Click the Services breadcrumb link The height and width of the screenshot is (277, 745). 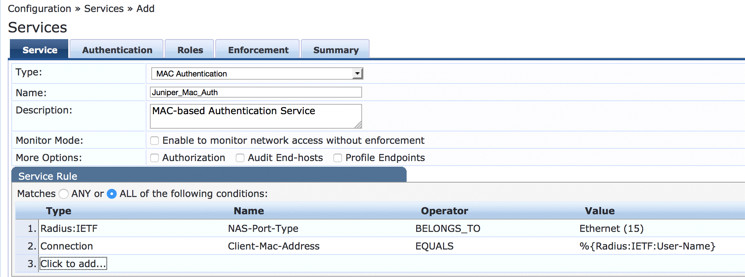point(104,8)
